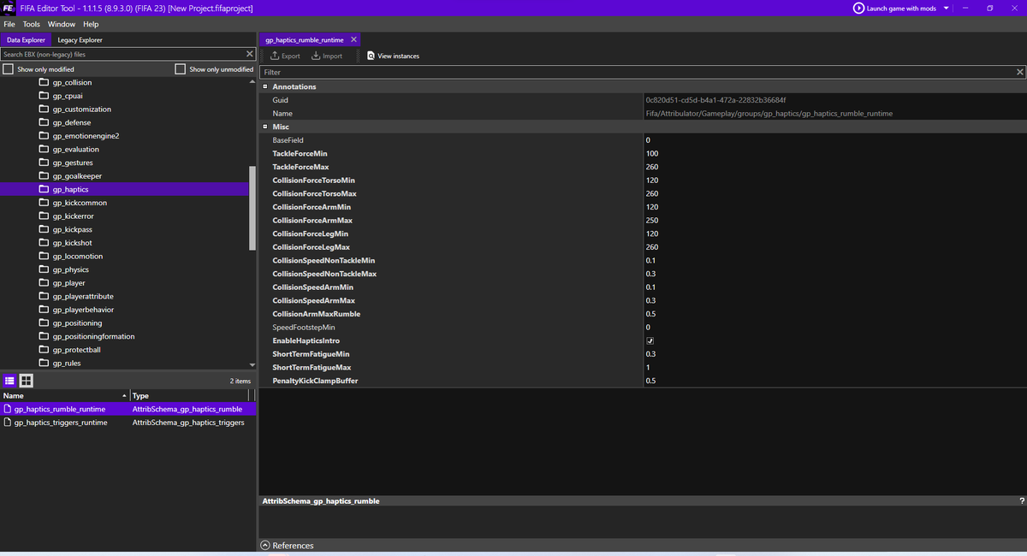Click the tree scroll up arrow
The image size is (1027, 556).
[x=252, y=82]
